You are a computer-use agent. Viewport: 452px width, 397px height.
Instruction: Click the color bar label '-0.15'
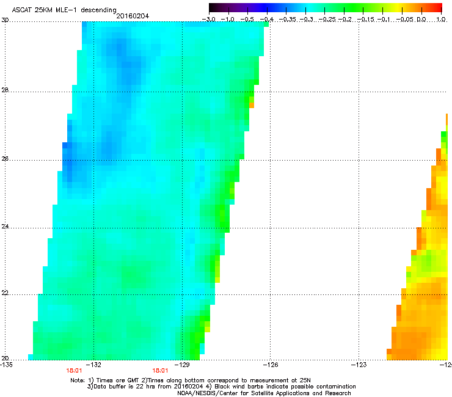[366, 20]
